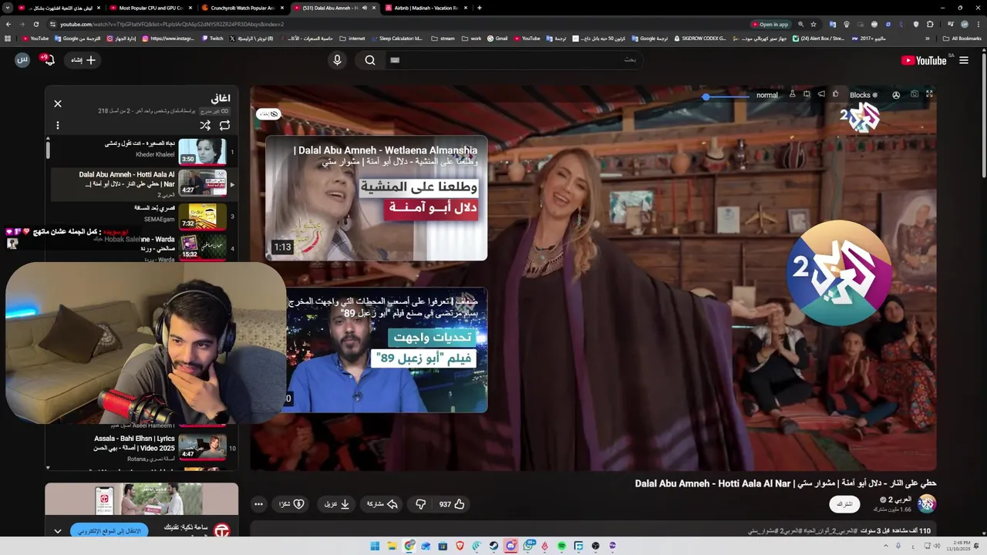Play playlist item by Kheder Khaleel
The width and height of the screenshot is (987, 555).
[x=143, y=151]
